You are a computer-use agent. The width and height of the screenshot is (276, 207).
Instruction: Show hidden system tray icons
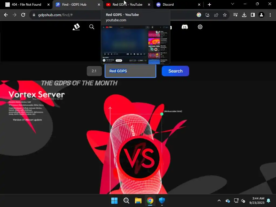[219, 201]
